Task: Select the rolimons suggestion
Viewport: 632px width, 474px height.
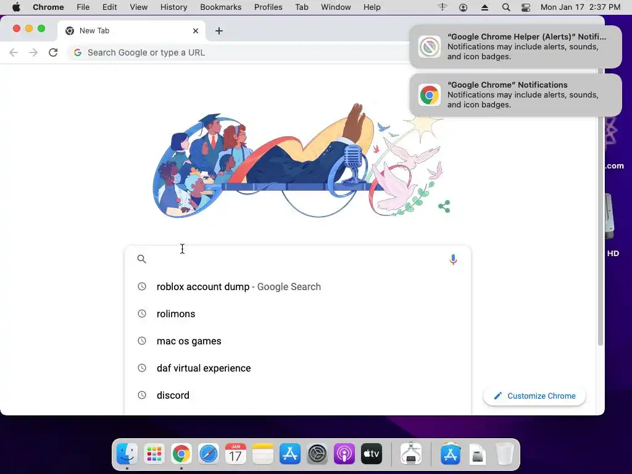Action: [x=297, y=314]
